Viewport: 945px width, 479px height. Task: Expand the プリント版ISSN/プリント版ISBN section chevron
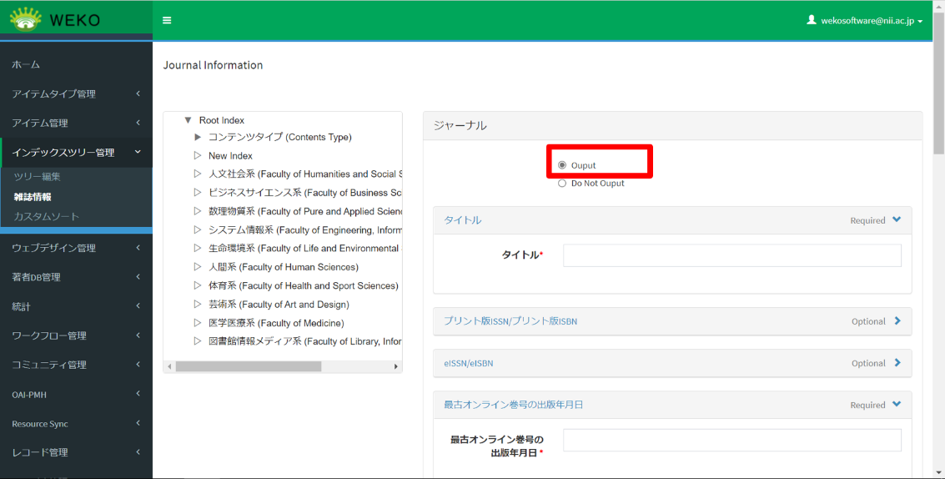897,320
